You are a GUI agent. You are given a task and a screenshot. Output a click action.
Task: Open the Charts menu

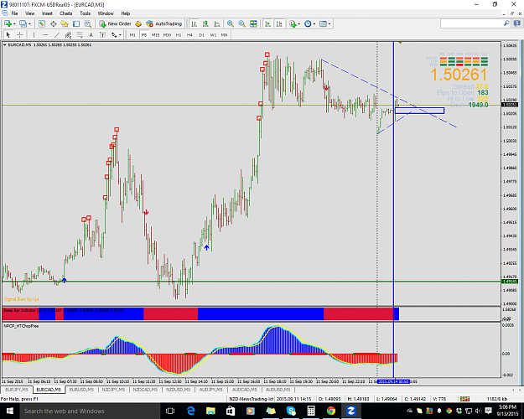pos(66,13)
